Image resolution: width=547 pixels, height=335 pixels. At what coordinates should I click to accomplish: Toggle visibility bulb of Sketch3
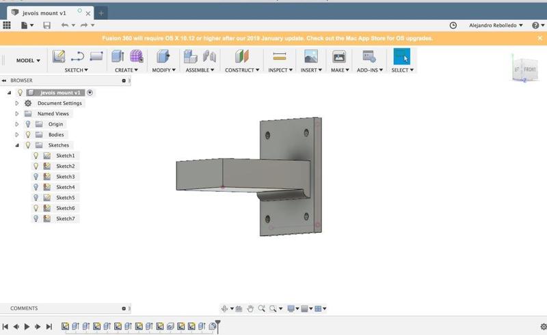pos(36,177)
